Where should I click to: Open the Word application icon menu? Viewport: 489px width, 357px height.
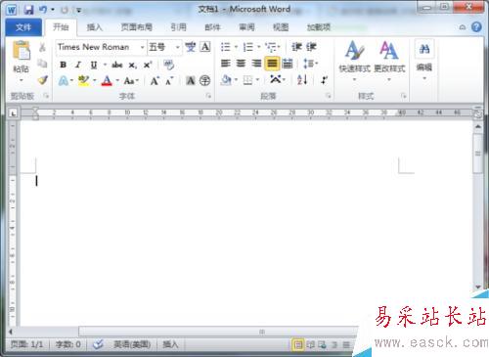click(x=12, y=10)
